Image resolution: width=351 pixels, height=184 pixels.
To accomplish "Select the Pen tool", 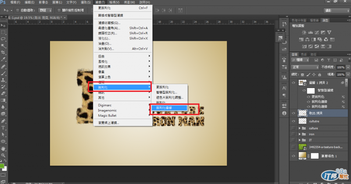I will coord(3,121).
